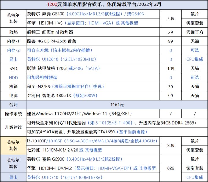The height and width of the screenshot is (182, 208).
Task: Click the '内存-2' row label
Action: [x=13, y=50]
